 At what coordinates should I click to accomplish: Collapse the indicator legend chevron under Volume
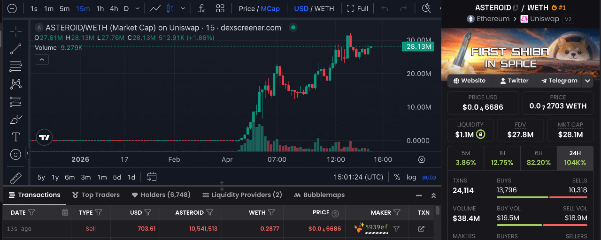pos(41,59)
